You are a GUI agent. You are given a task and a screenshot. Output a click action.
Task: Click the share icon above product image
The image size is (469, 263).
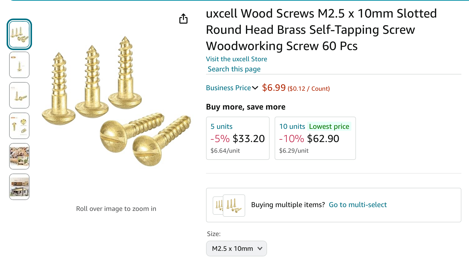(x=183, y=19)
